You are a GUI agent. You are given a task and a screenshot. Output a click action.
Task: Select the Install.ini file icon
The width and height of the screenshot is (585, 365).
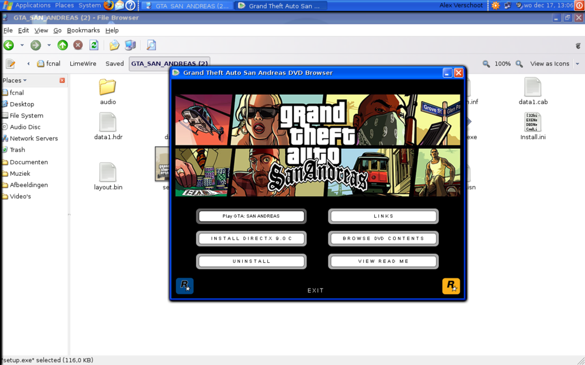[x=532, y=123]
